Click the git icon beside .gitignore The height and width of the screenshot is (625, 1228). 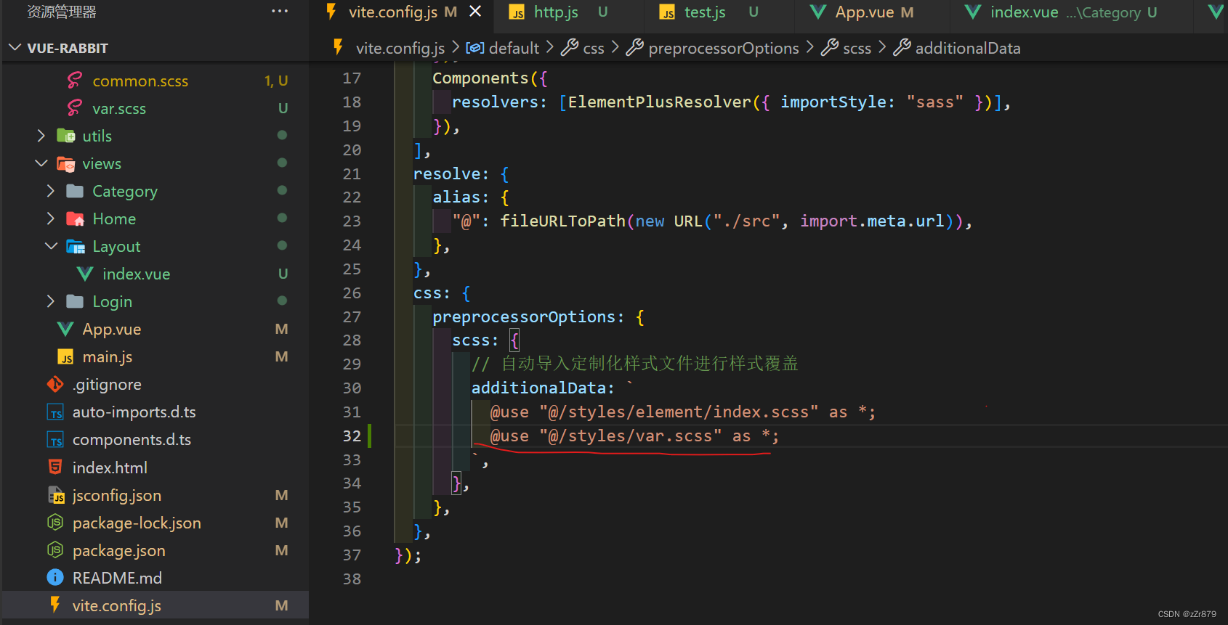pos(55,384)
